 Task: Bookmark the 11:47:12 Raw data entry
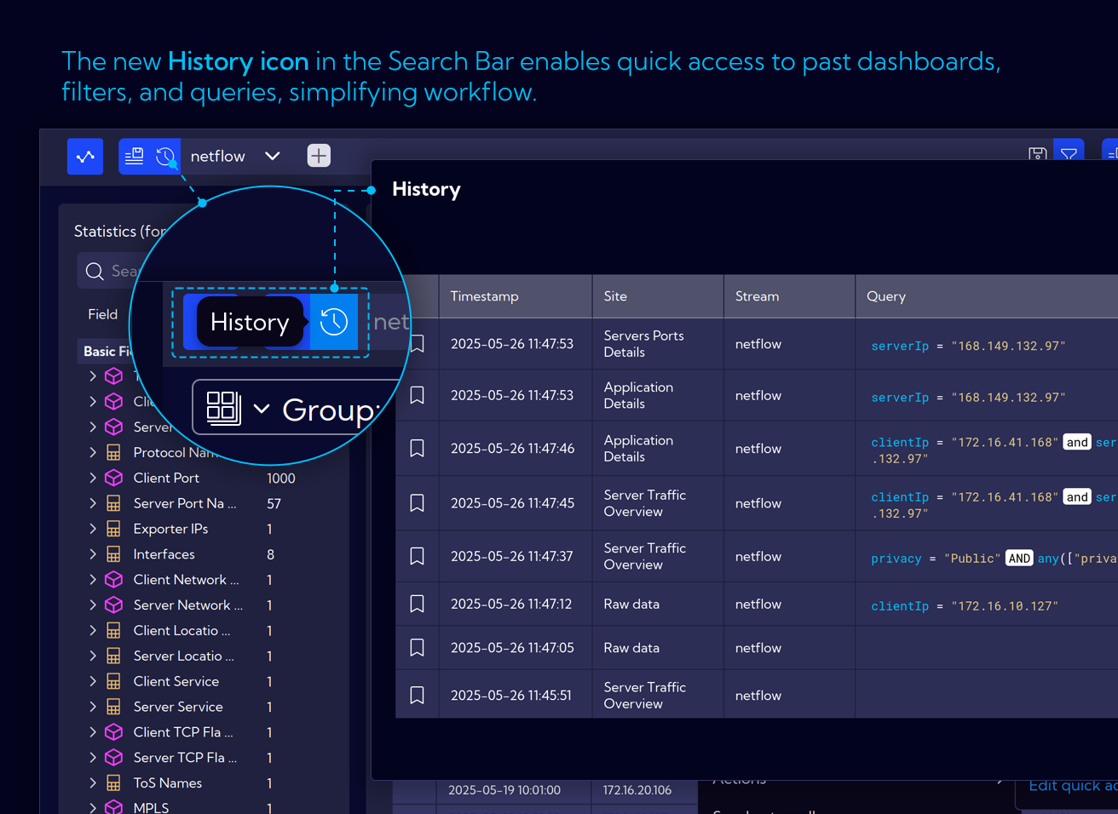[x=417, y=604]
